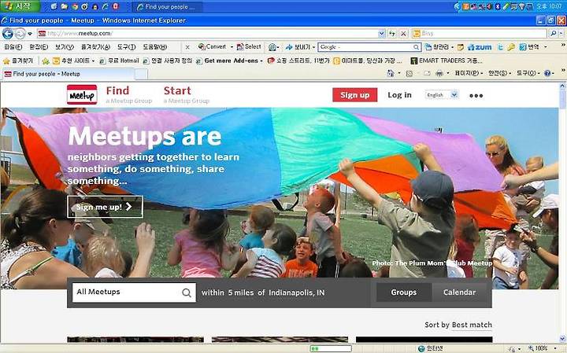567x353 pixels.
Task: Click the RSS feeds icon in the command bar
Action: pos(409,73)
